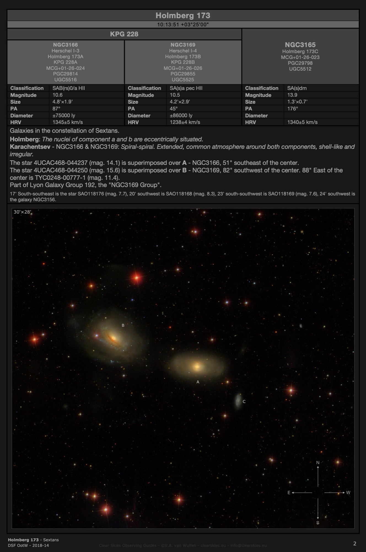This screenshot has width=366, height=552.
Task: Click the small faint galaxy marked C
Action: pyautogui.click(x=238, y=400)
